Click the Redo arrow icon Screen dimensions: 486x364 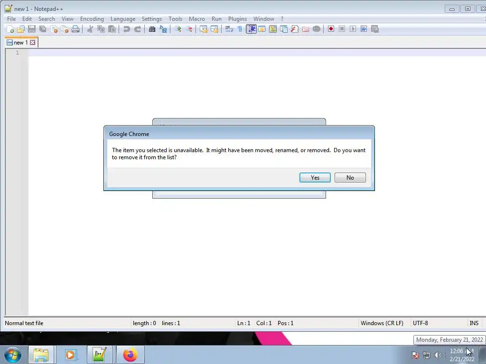[137, 29]
